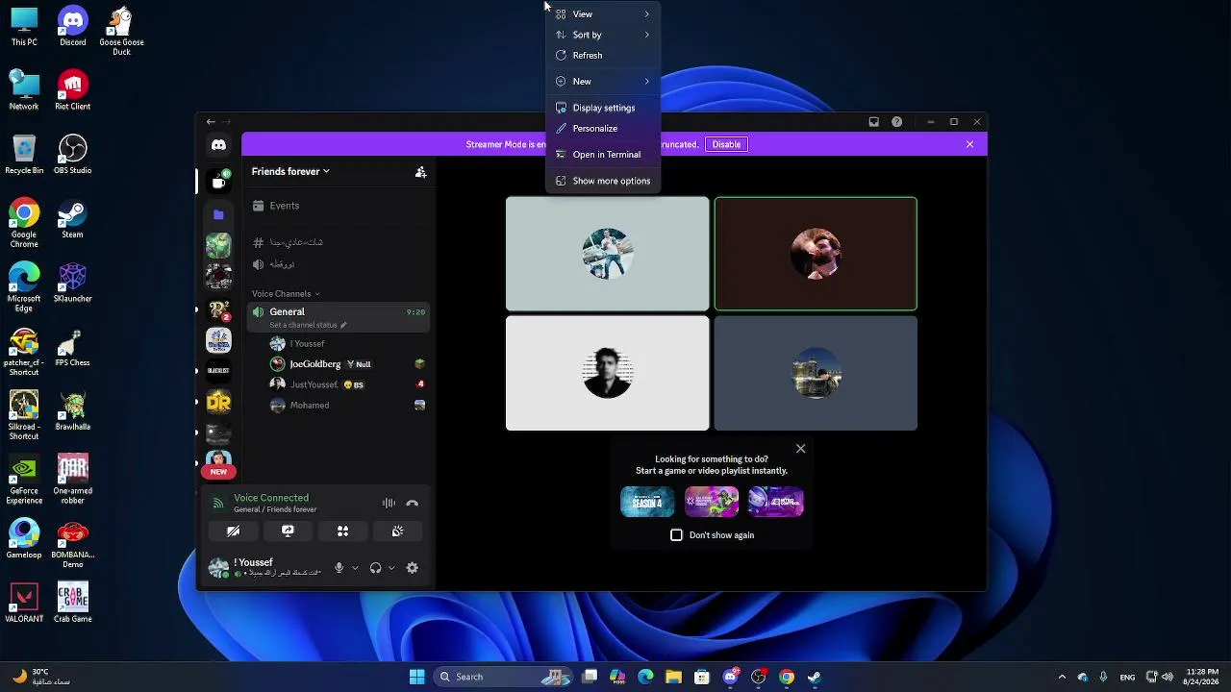Open Discord user settings gear
This screenshot has width=1231, height=692.
coord(413,568)
